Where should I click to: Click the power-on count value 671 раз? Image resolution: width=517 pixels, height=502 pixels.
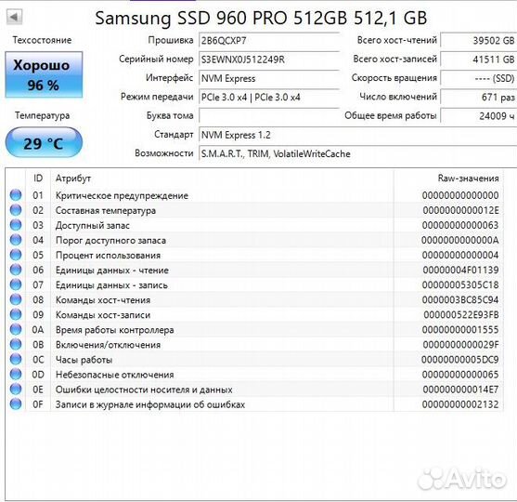click(x=479, y=97)
